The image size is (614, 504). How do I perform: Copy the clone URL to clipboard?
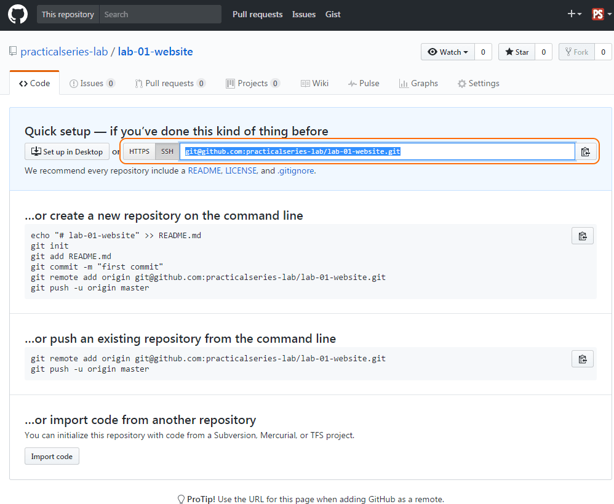click(x=586, y=151)
